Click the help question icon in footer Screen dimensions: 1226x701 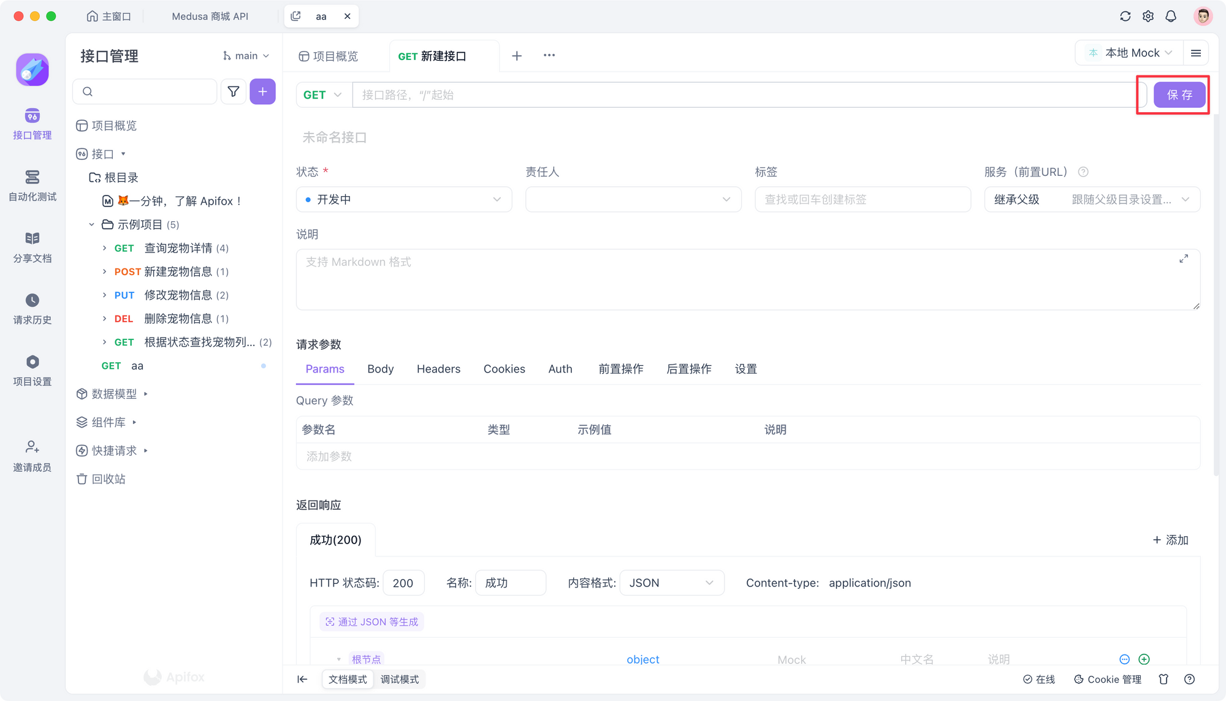[1189, 679]
